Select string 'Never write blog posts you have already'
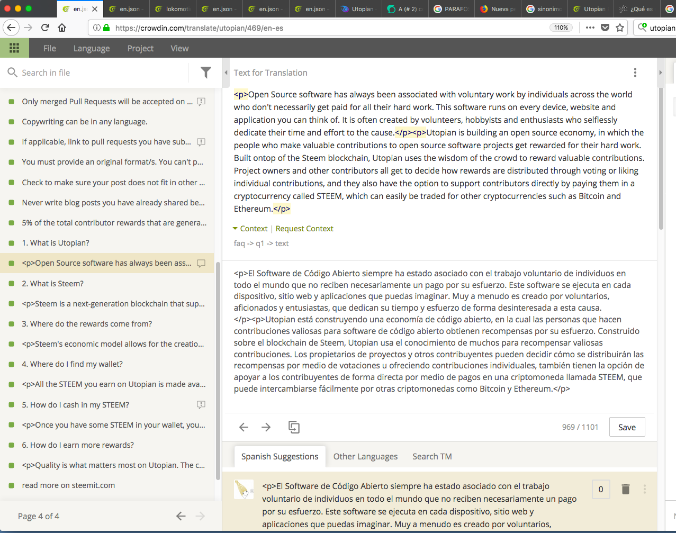This screenshot has width=676, height=533. 107,203
